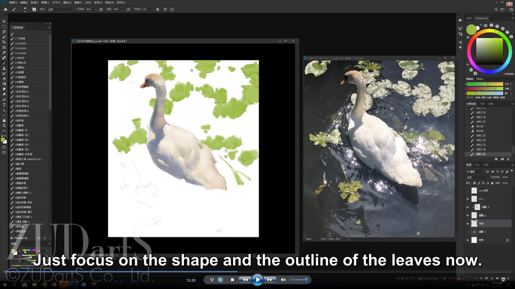The height and width of the screenshot is (289, 515).
Task: Select the Hand tool
Action: [4, 120]
